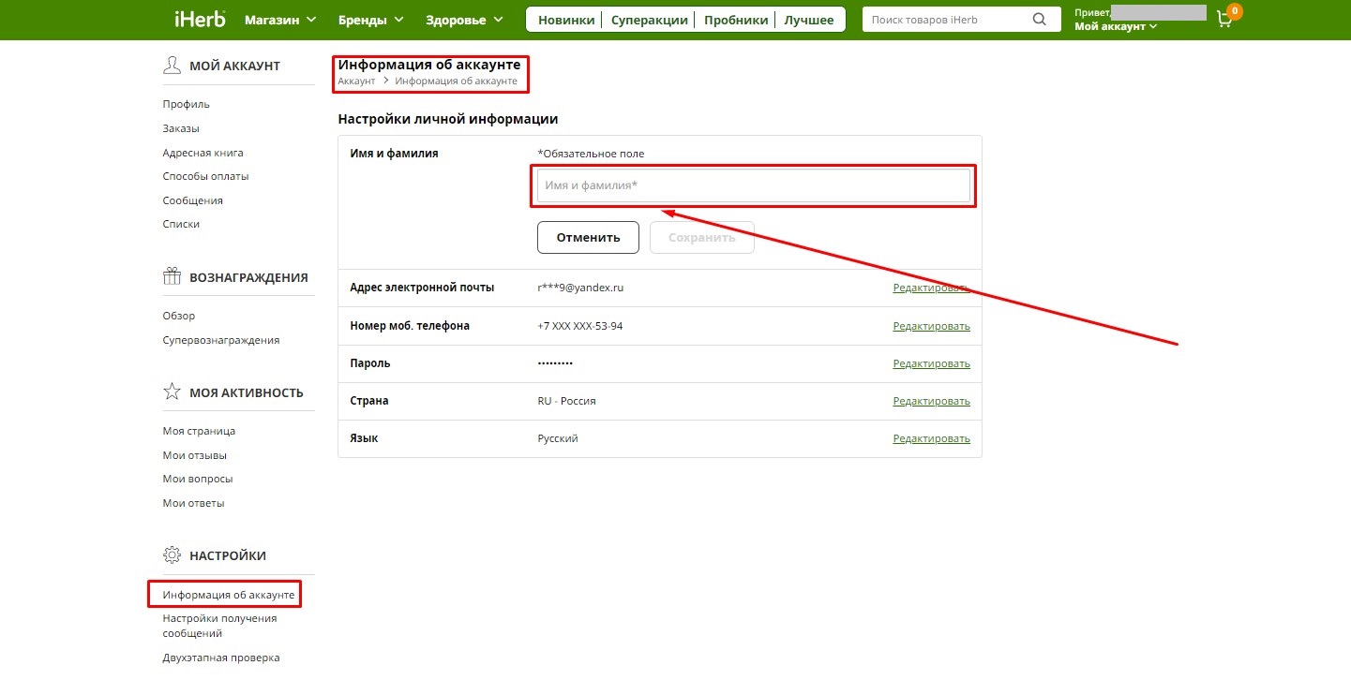Click the gift box Rewards icon
This screenshot has height=680, width=1351.
[x=172, y=276]
